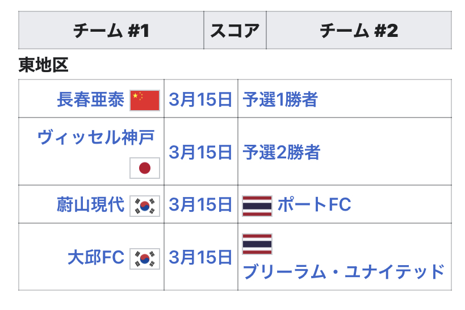
Task: Click 3月15日 in the 長春亜泰 row
Action: pos(200,100)
